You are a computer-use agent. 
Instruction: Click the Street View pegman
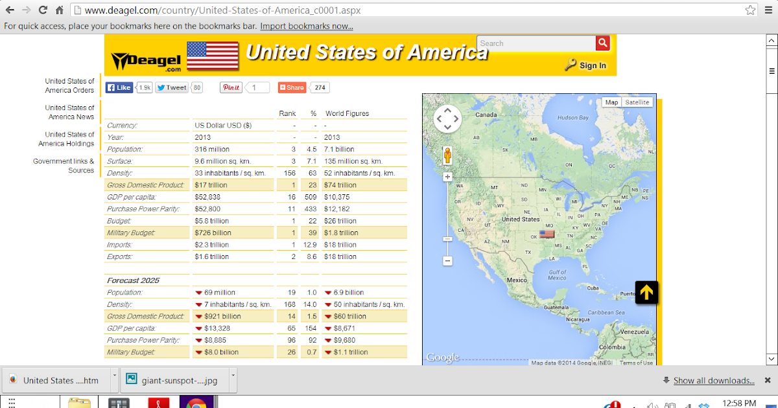pyautogui.click(x=447, y=156)
